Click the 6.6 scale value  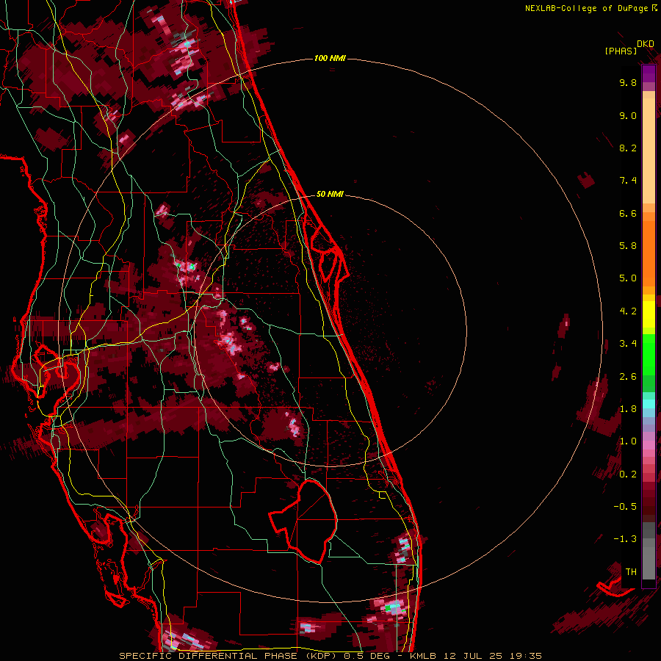[x=628, y=213]
